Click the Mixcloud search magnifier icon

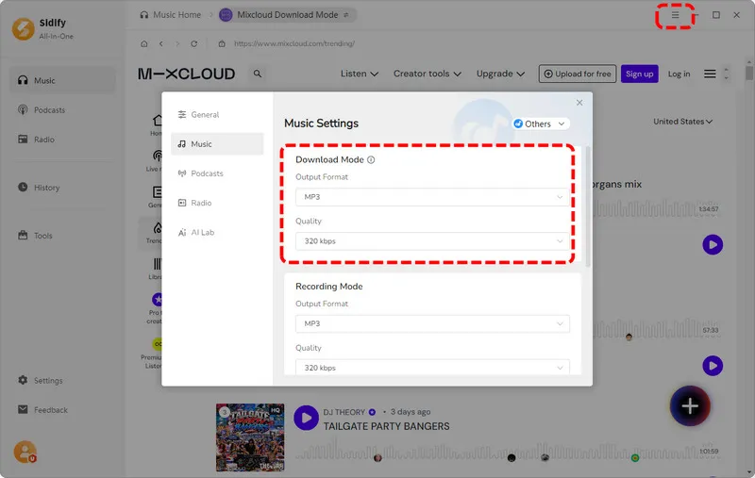(x=258, y=74)
